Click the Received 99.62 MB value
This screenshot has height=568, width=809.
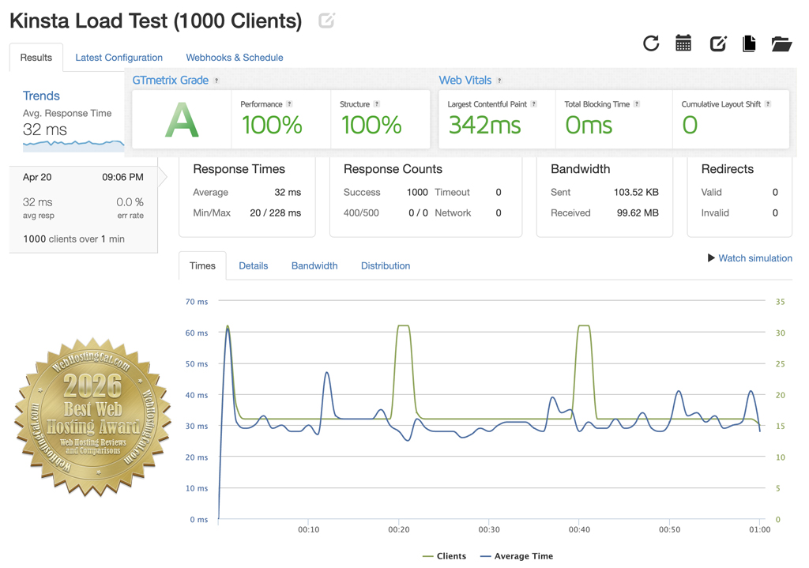click(x=638, y=213)
